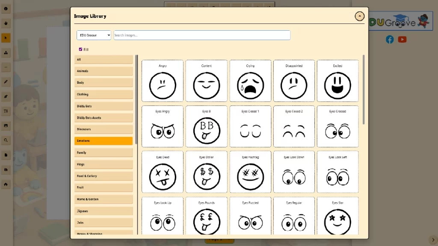
Task: Select the Food & Cutlery category
Action: (x=104, y=176)
